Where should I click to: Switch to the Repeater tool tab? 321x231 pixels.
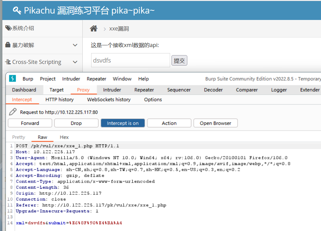(144, 90)
